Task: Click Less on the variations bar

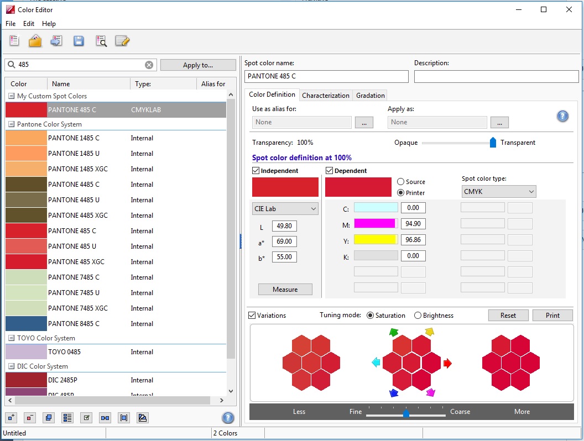Action: 299,412
